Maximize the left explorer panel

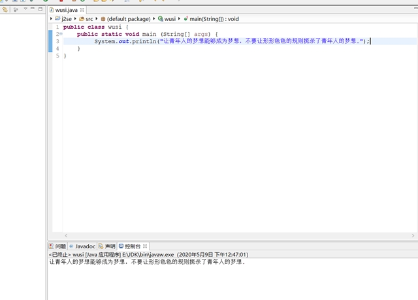point(40,9)
